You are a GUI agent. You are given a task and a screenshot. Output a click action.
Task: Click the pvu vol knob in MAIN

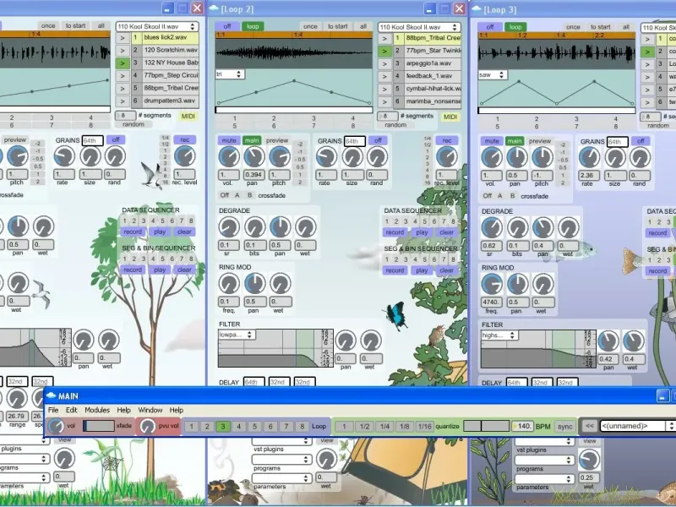[147, 426]
